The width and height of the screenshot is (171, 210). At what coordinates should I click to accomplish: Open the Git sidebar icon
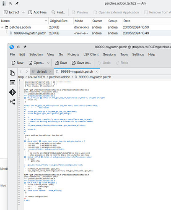tap(13, 92)
